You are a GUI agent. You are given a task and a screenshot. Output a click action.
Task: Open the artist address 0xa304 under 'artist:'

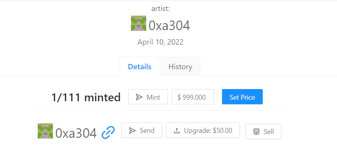tap(169, 26)
